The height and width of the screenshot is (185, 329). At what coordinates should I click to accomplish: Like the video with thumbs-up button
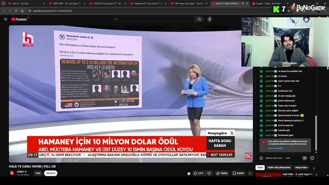[198, 173]
